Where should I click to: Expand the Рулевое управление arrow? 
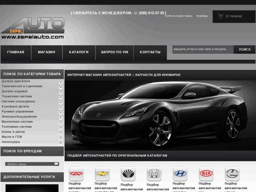pyautogui.click(x=61, y=113)
